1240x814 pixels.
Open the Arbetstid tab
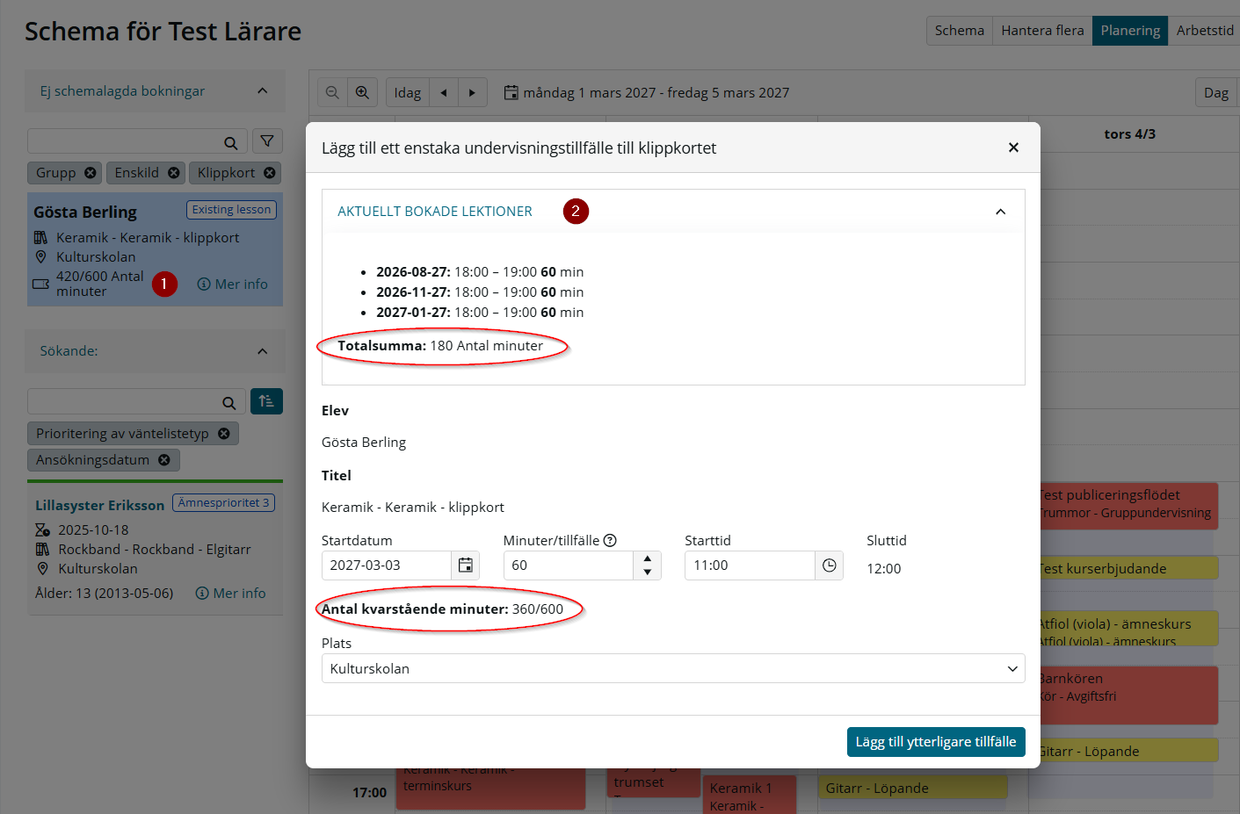pos(1204,31)
